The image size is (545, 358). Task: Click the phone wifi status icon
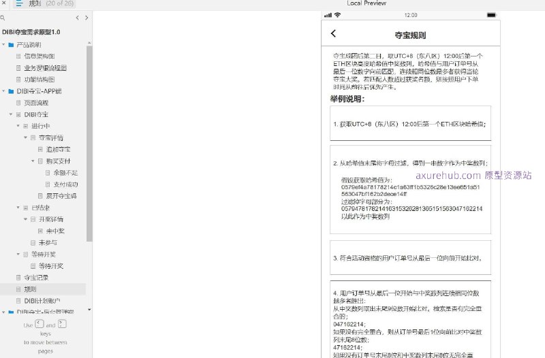click(x=337, y=15)
